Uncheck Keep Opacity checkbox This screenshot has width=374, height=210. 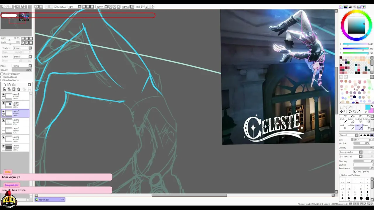pyautogui.click(x=355, y=171)
